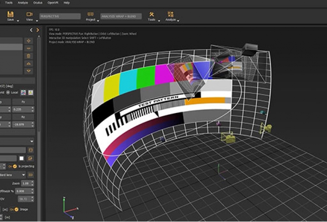Open the Tools menu
The width and height of the screenshot is (327, 222).
coord(9,3)
